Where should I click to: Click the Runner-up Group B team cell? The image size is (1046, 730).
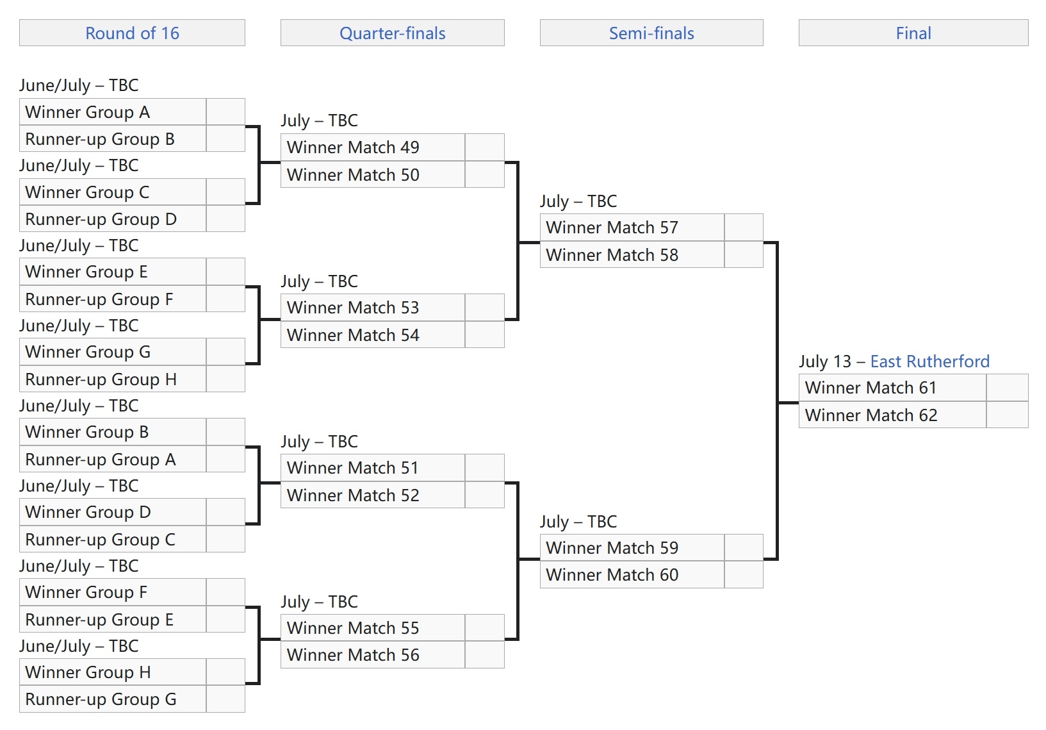[113, 139]
